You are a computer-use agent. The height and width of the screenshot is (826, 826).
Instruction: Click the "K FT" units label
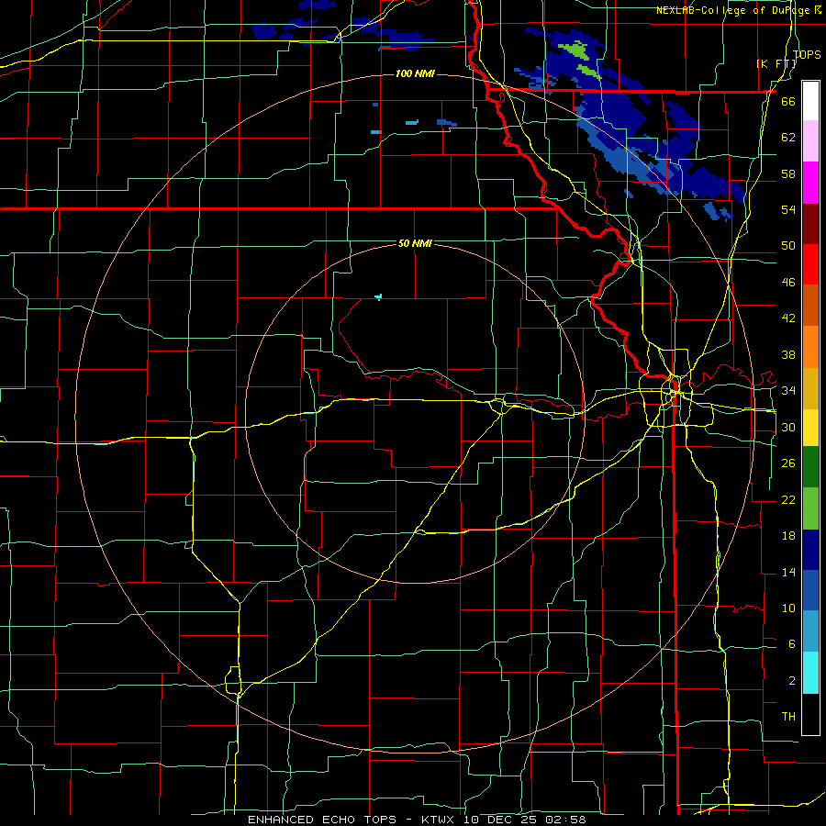click(x=776, y=63)
